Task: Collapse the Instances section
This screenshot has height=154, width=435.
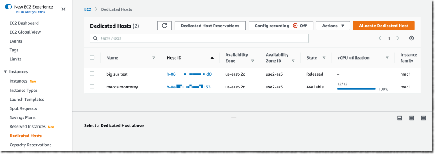Action: pyautogui.click(x=5, y=72)
